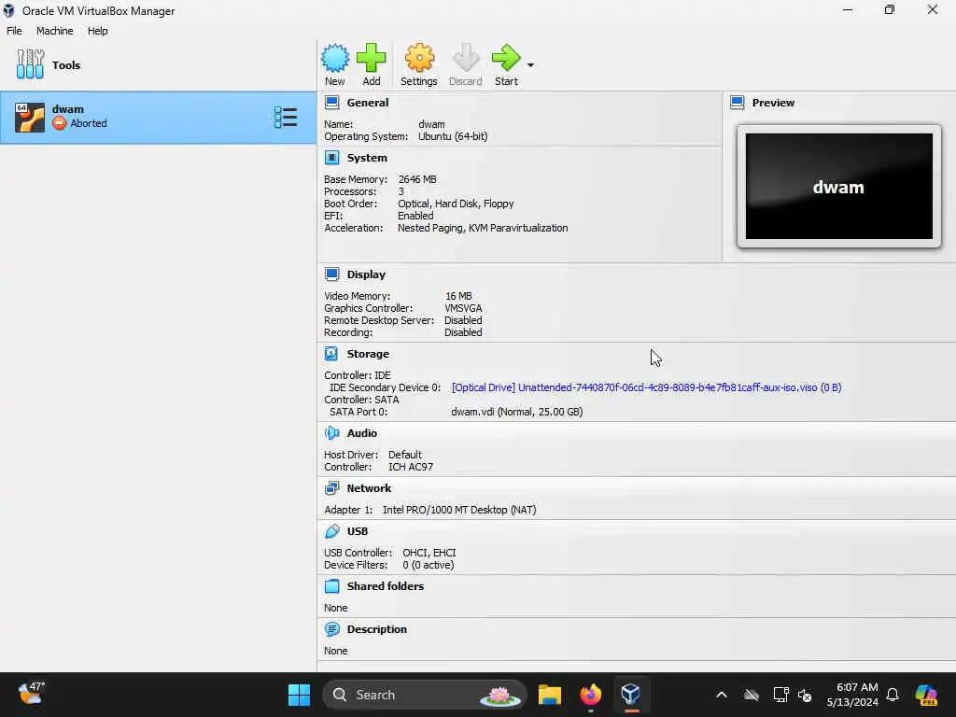Click the taskbar clock and date
The height and width of the screenshot is (717, 956).
coord(851,695)
